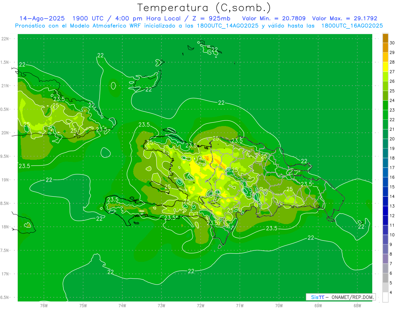Click the '72W' longitude axis label
Viewport: 401px width, 310px height.
click(x=200, y=305)
